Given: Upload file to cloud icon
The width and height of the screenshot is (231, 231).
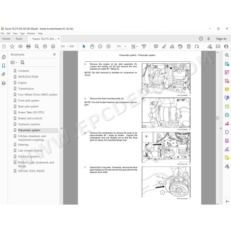Looking at the screenshot, I should click(x=20, y=47).
